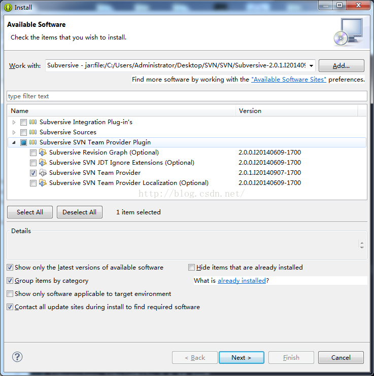Check Subversive SVN JDT Ignore Extensions (Optional)
This screenshot has width=374, height=376.
tap(33, 163)
